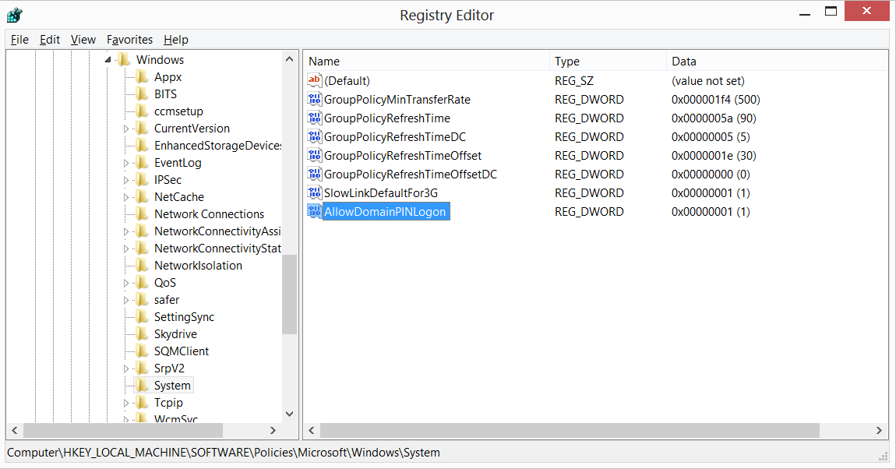Expand the SrpV2 key
The width and height of the screenshot is (896, 469).
tap(126, 368)
